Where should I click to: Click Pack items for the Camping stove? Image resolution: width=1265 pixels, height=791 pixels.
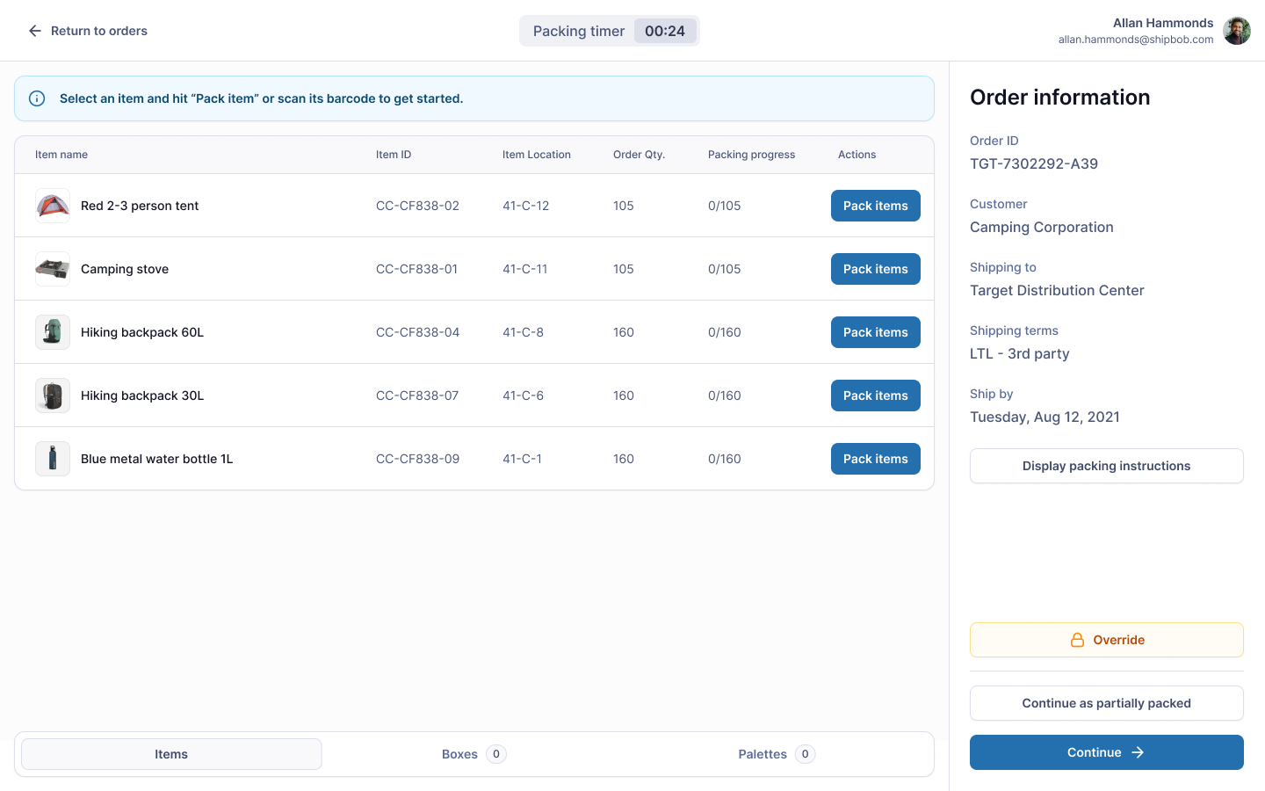coord(875,268)
